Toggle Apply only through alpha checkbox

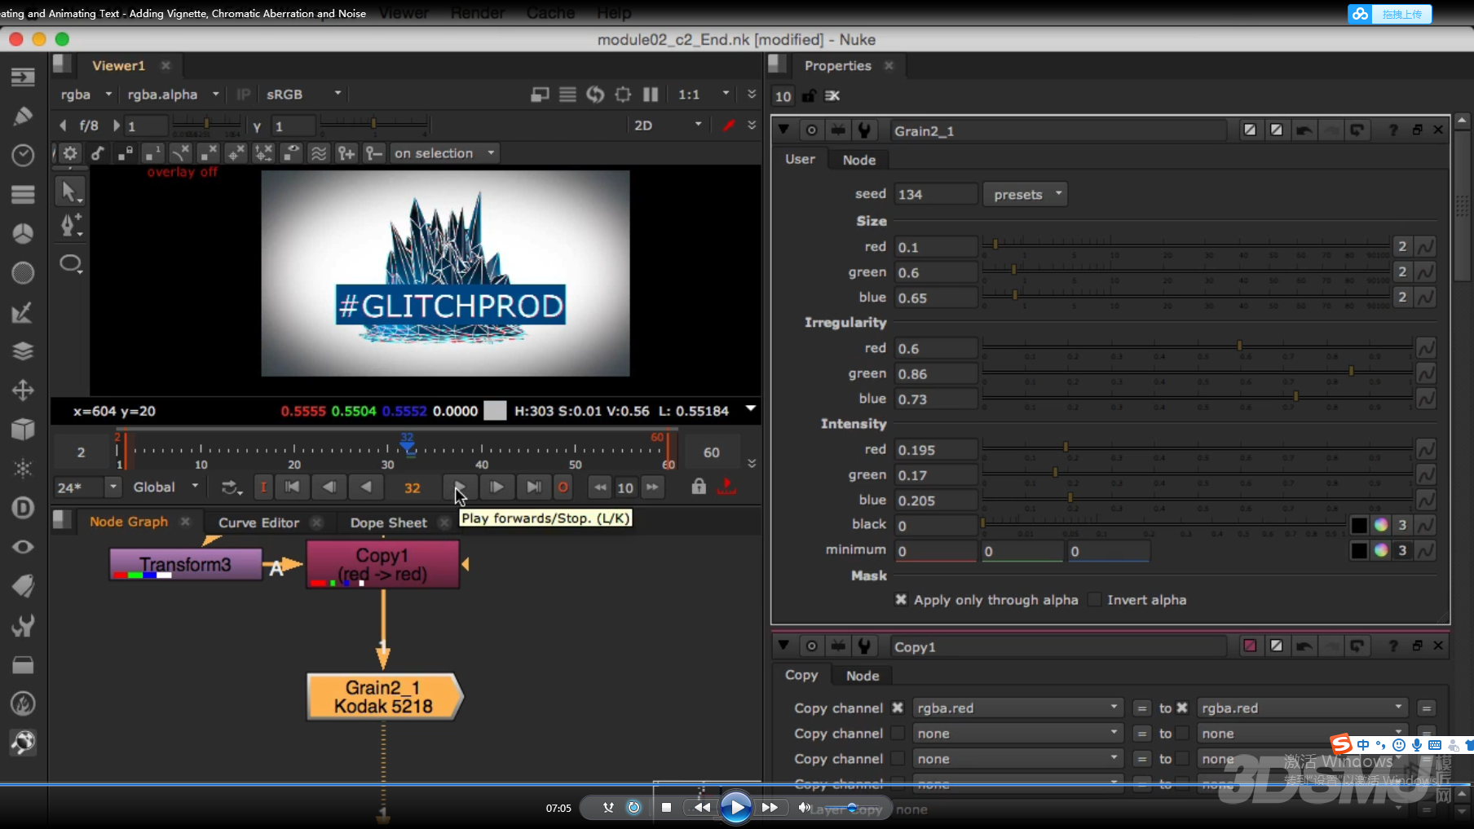(x=901, y=600)
